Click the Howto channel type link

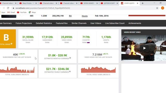[85, 16]
